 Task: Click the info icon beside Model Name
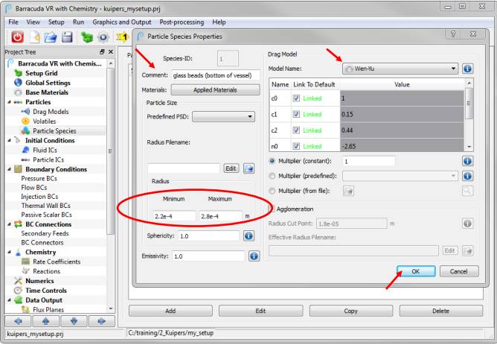469,69
